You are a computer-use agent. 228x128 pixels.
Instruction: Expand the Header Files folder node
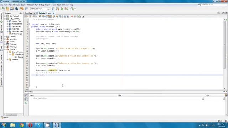(7, 21)
